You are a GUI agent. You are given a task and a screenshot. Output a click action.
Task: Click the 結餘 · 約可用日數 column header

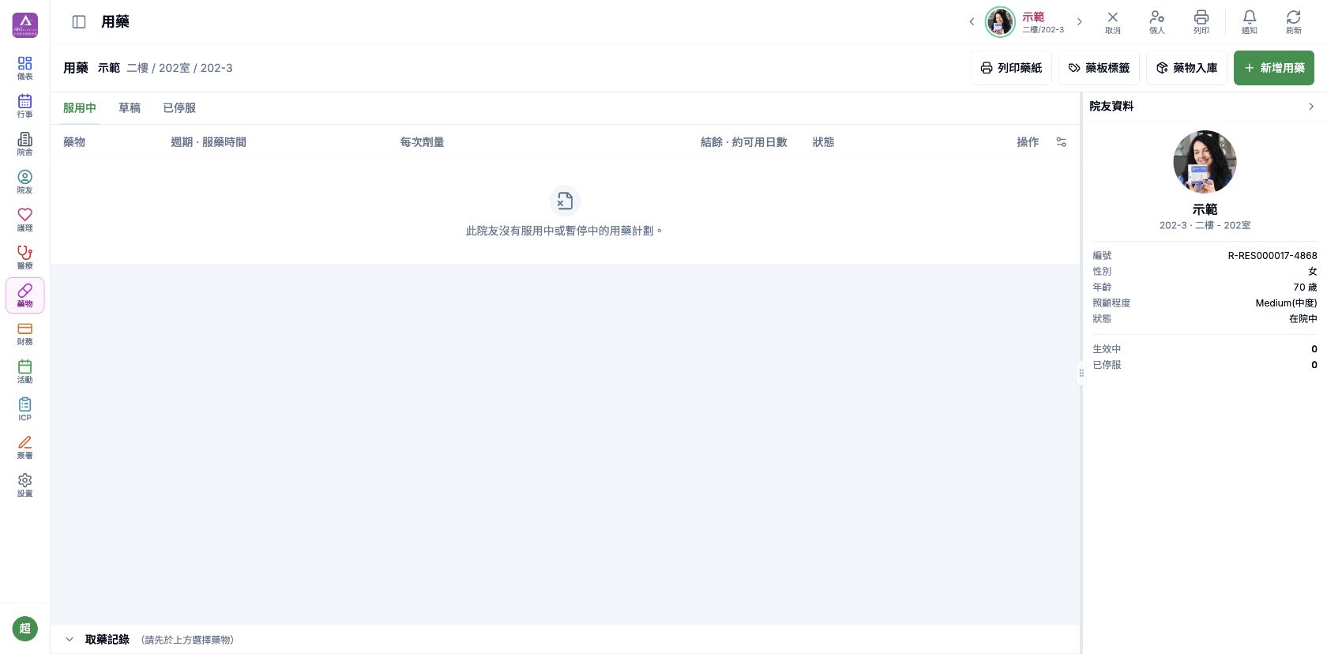point(744,142)
